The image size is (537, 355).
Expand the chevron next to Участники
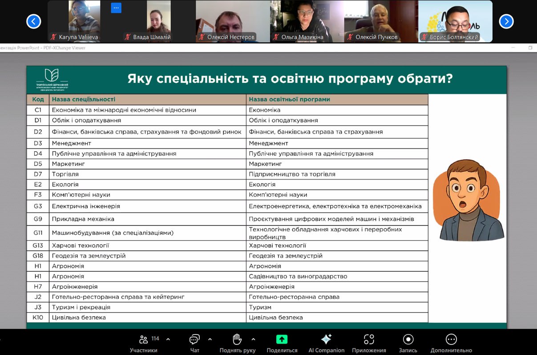(168, 339)
